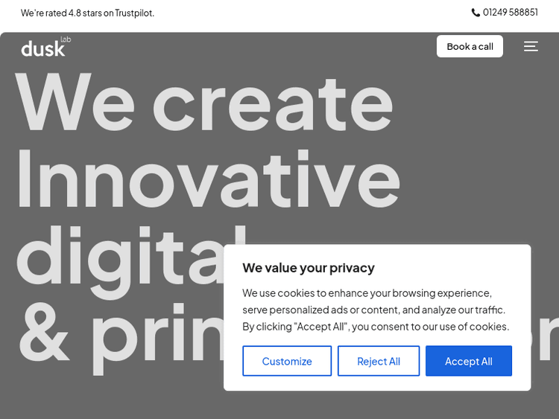559x419 pixels.
Task: Open the Customize cookie preferences
Action: click(x=287, y=361)
